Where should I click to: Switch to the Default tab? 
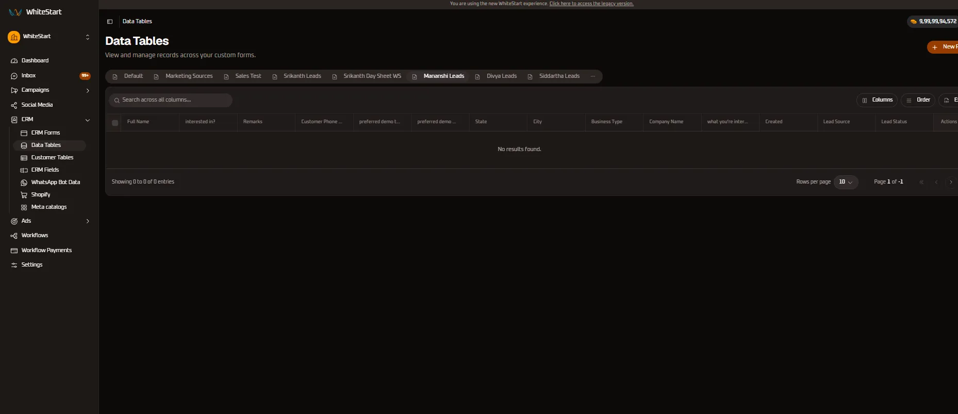click(x=128, y=76)
